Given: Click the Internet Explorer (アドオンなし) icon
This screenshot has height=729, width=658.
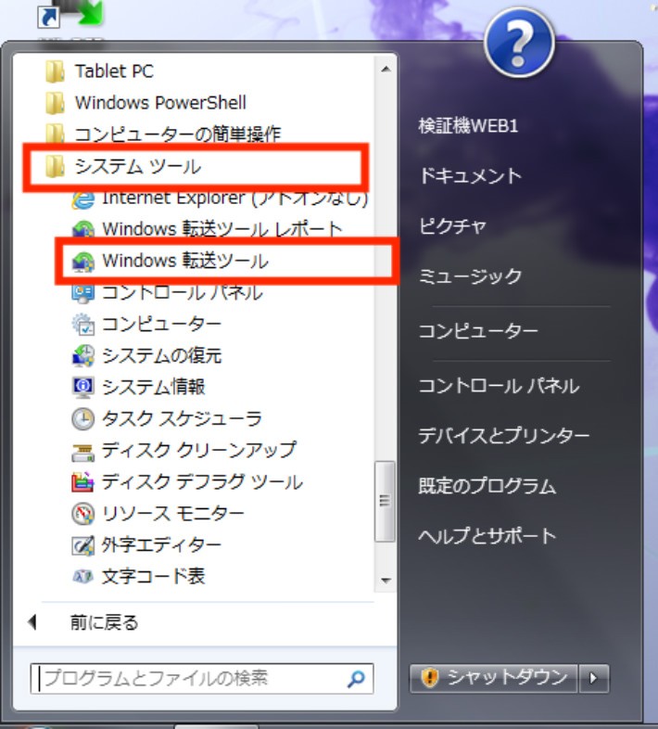Looking at the screenshot, I should [83, 199].
